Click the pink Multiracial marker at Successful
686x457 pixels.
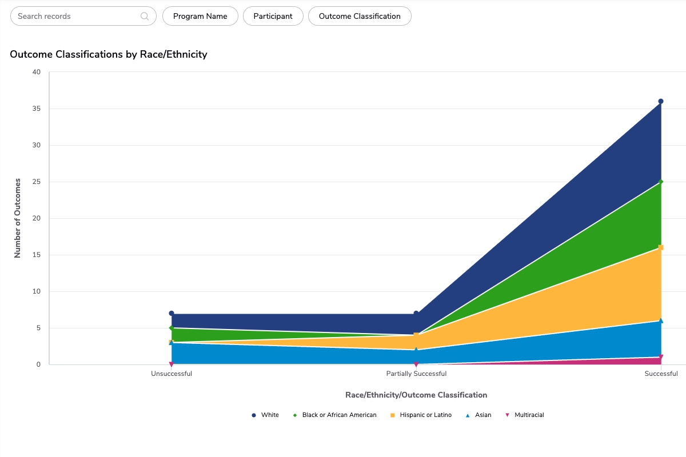point(661,358)
